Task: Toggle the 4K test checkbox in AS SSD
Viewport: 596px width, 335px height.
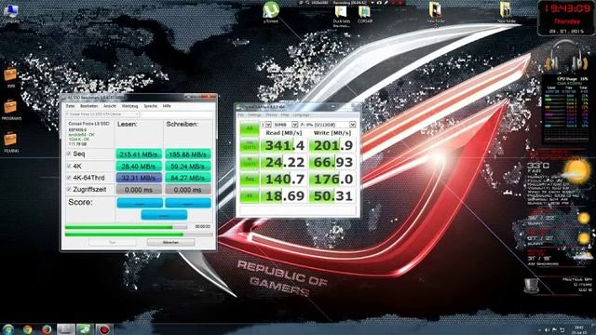Action: point(69,166)
